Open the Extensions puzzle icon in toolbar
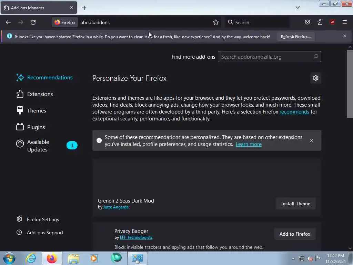 [320, 22]
